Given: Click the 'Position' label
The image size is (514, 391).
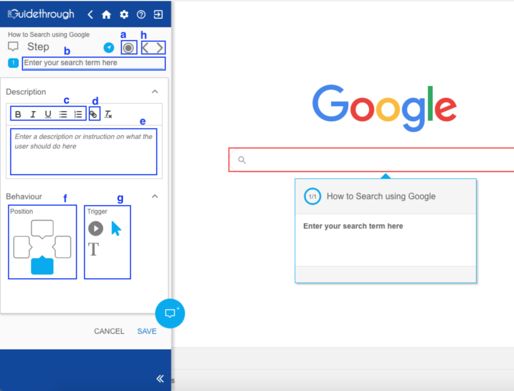Looking at the screenshot, I should point(21,211).
